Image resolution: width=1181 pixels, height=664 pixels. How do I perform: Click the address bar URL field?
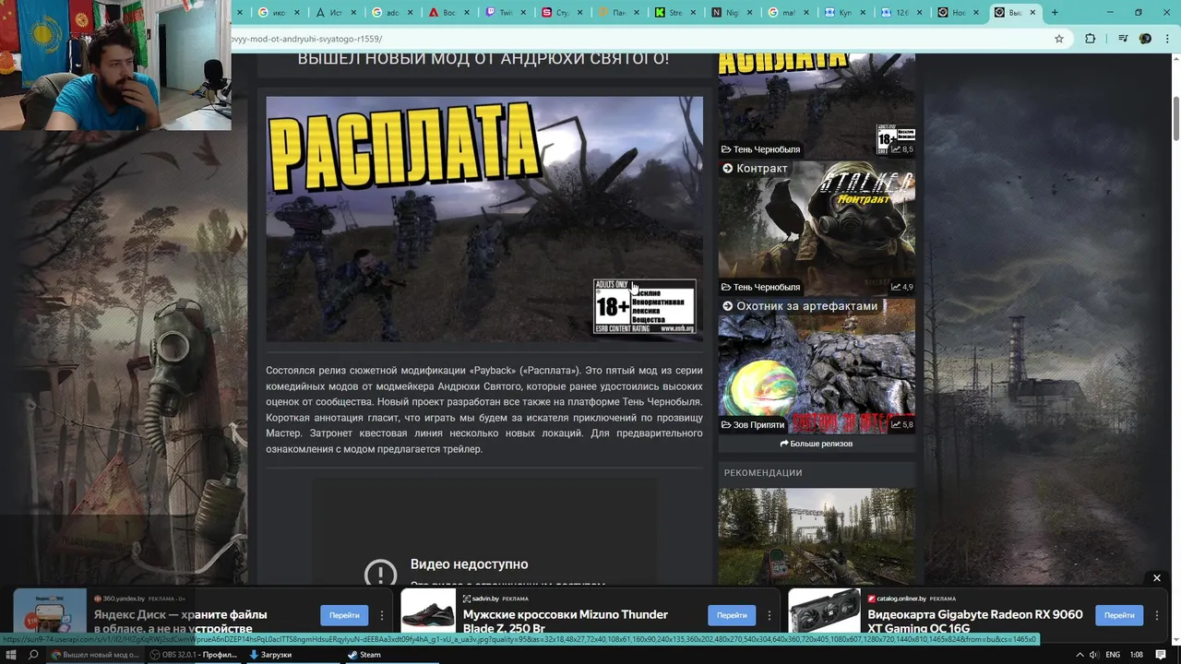[x=637, y=39]
